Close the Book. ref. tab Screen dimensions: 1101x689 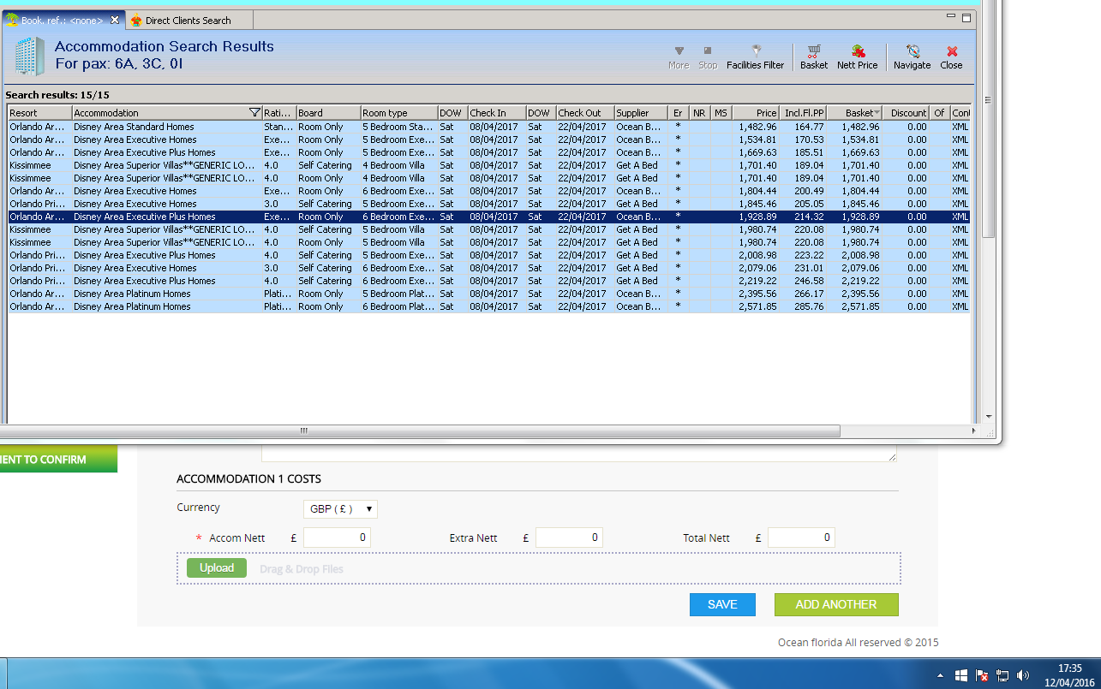[x=115, y=20]
